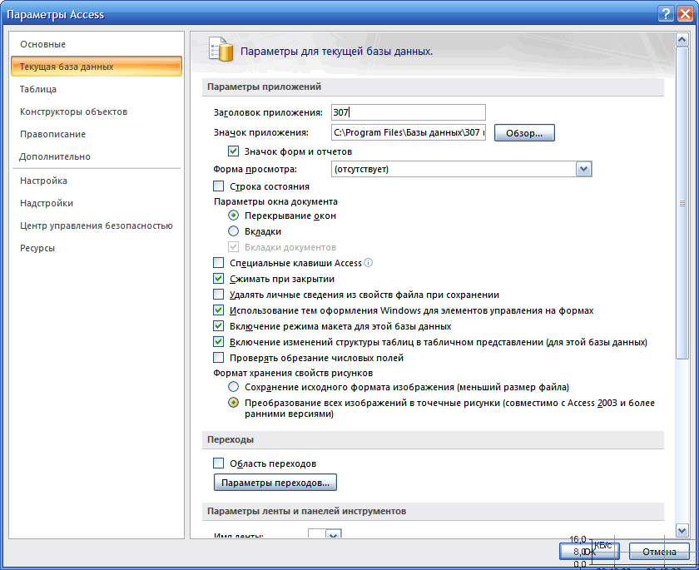Click the scrollbar up arrow
This screenshot has height=570, width=699.
pos(682,40)
